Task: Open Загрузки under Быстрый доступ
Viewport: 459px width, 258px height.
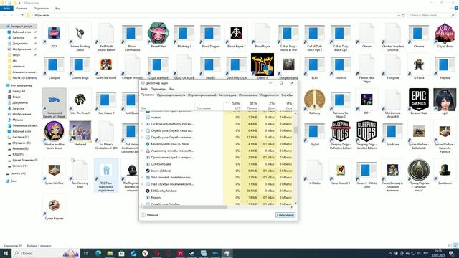Action: coord(19,38)
